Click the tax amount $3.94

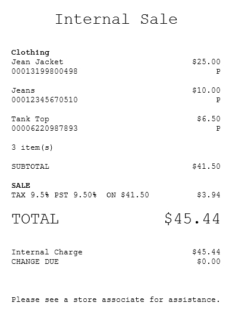tap(209, 195)
